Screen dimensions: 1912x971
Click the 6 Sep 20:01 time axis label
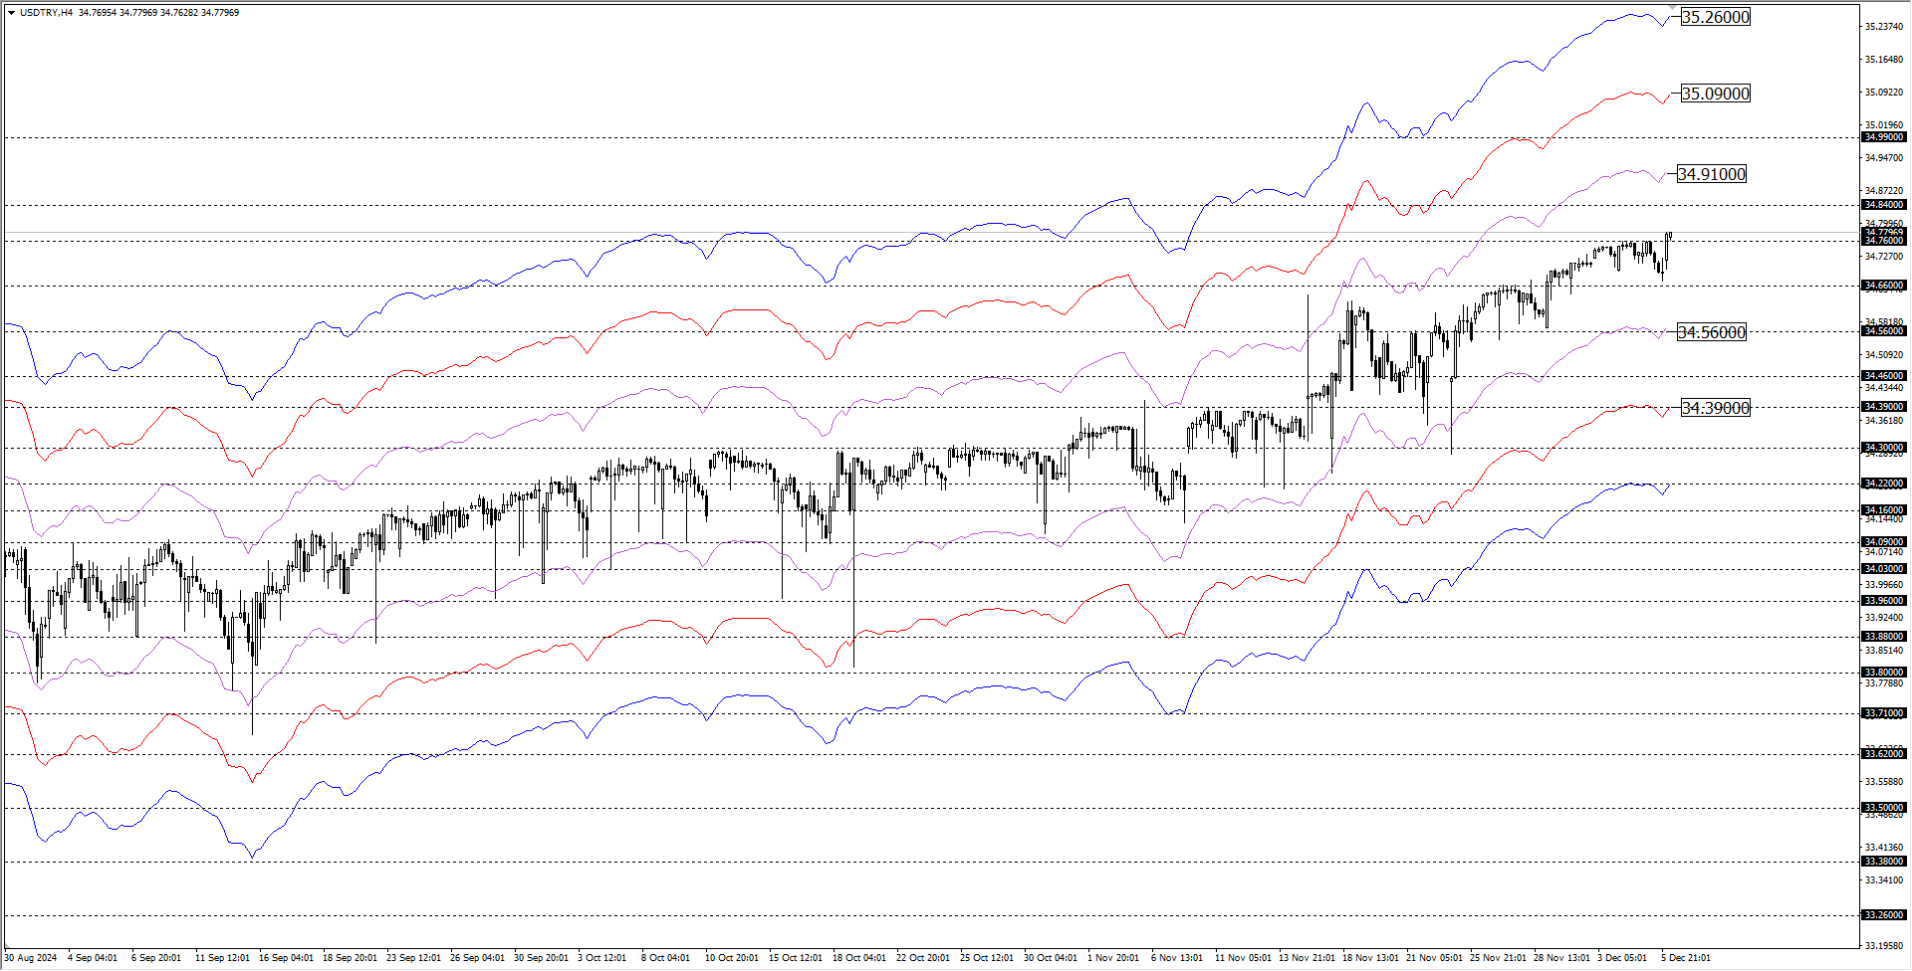(x=156, y=958)
